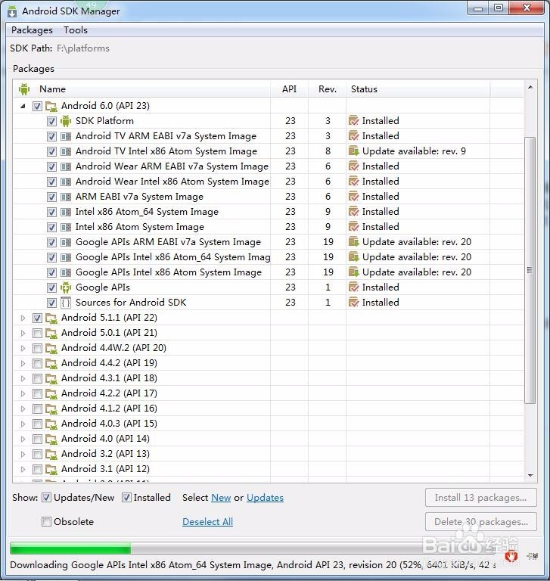
Task: Disable the Updates/New show filter
Action: pos(46,498)
